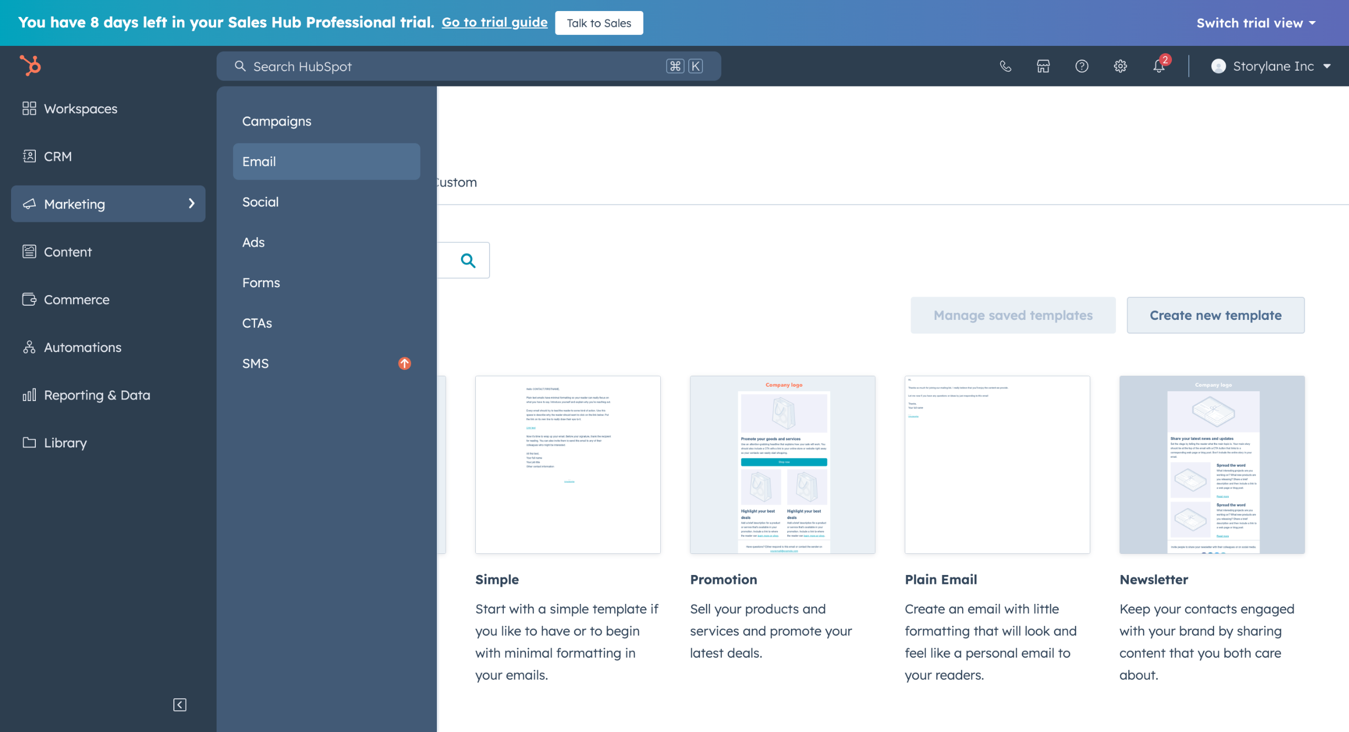Select Email from the Marketing submenu

pyautogui.click(x=326, y=161)
